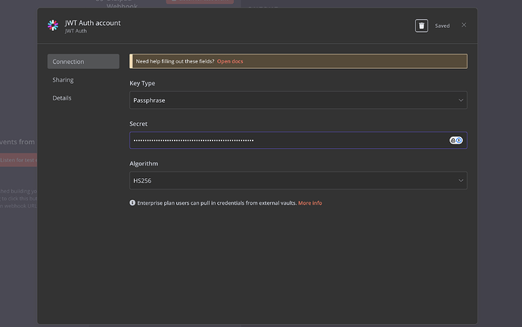
Task: Click the credential name JWT Auth account
Action: click(x=92, y=23)
